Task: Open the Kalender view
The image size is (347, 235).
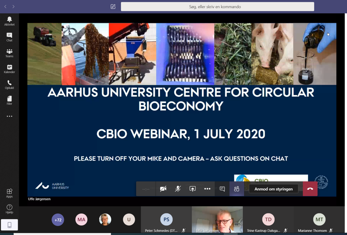Action: pos(9,69)
